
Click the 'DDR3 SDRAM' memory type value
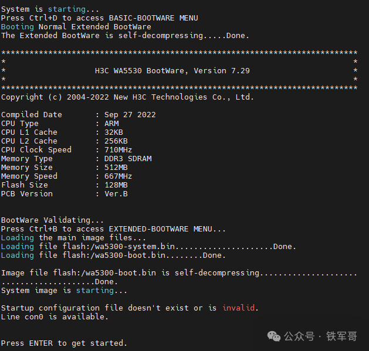tap(127, 158)
